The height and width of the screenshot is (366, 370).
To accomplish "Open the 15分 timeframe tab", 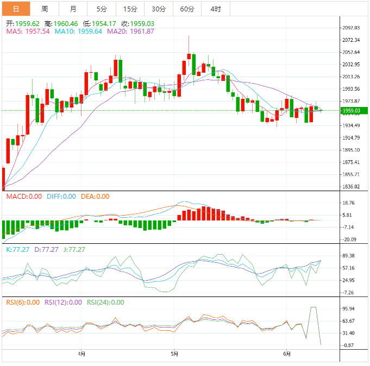I will click(130, 9).
